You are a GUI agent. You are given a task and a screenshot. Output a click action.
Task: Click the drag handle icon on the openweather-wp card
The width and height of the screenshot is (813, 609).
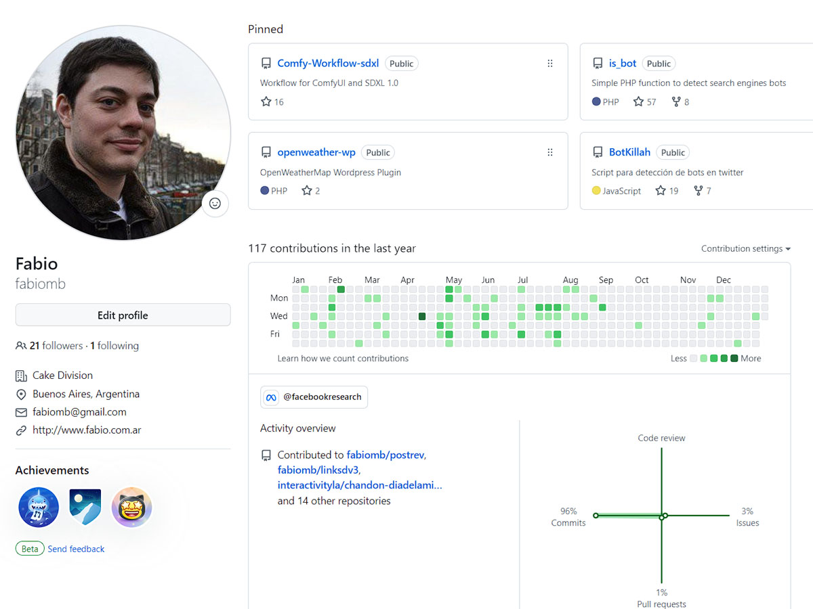(x=550, y=152)
